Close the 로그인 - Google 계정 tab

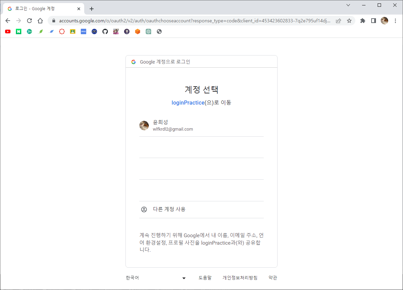pos(79,9)
